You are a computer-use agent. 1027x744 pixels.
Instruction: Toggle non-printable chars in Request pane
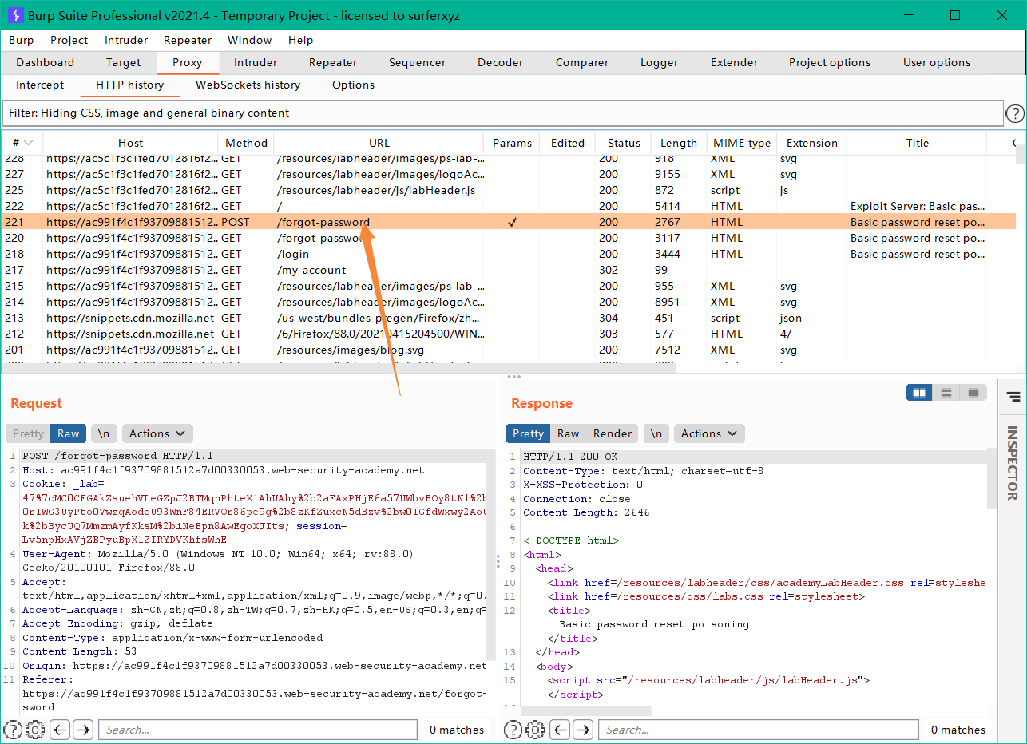click(104, 433)
